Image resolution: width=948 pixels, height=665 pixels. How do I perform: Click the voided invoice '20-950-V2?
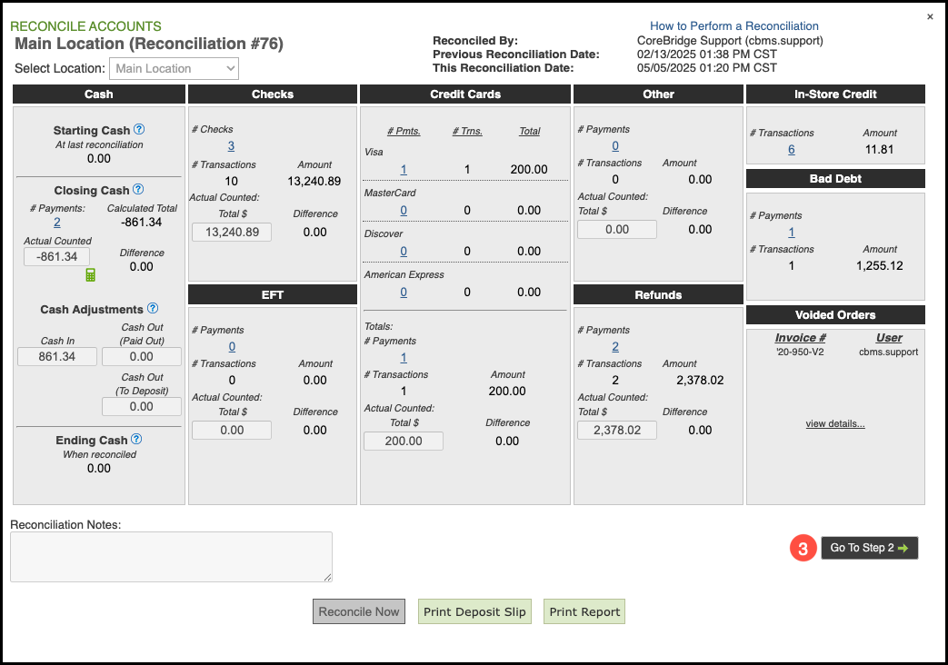click(800, 352)
